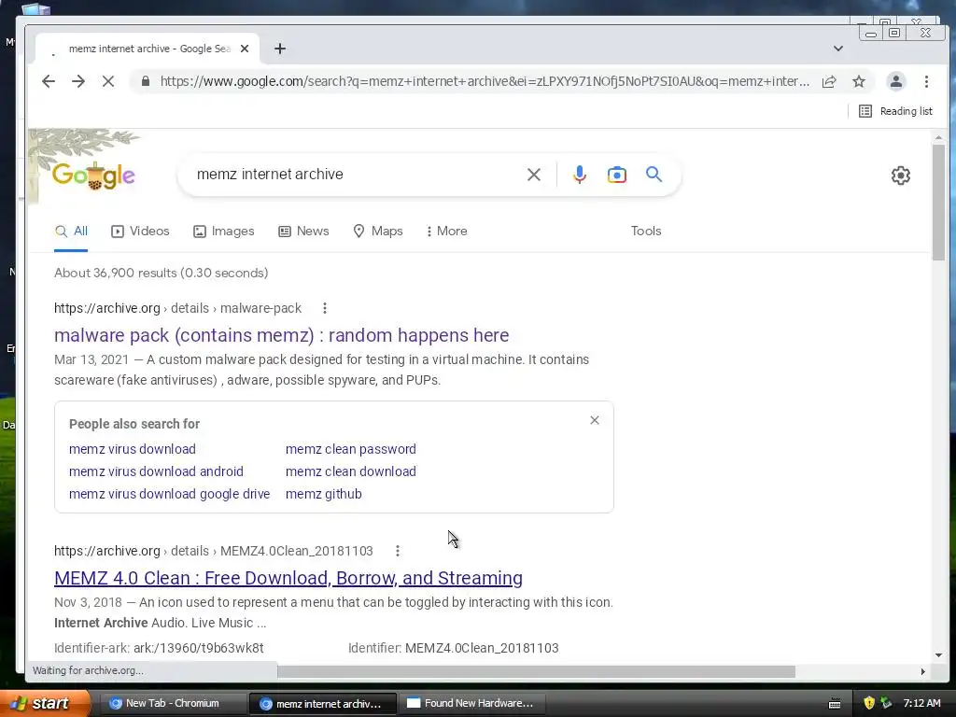Switch to the Maps results tab
Screen dimensions: 956x717
click(x=378, y=232)
